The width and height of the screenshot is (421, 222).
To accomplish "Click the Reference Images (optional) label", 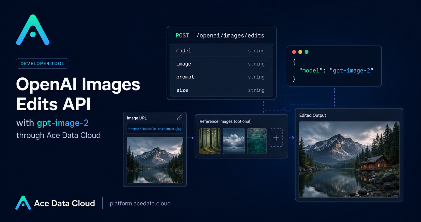I will tap(226, 121).
